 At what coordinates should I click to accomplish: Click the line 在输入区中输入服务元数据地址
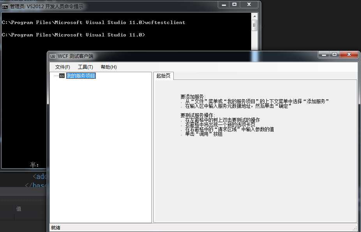[238, 106]
